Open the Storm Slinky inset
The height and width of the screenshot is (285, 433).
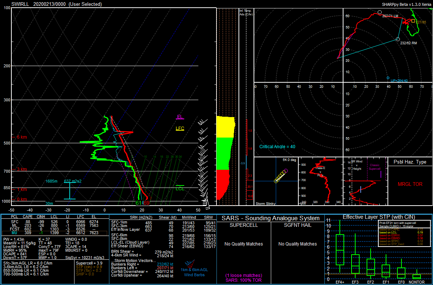[276, 181]
